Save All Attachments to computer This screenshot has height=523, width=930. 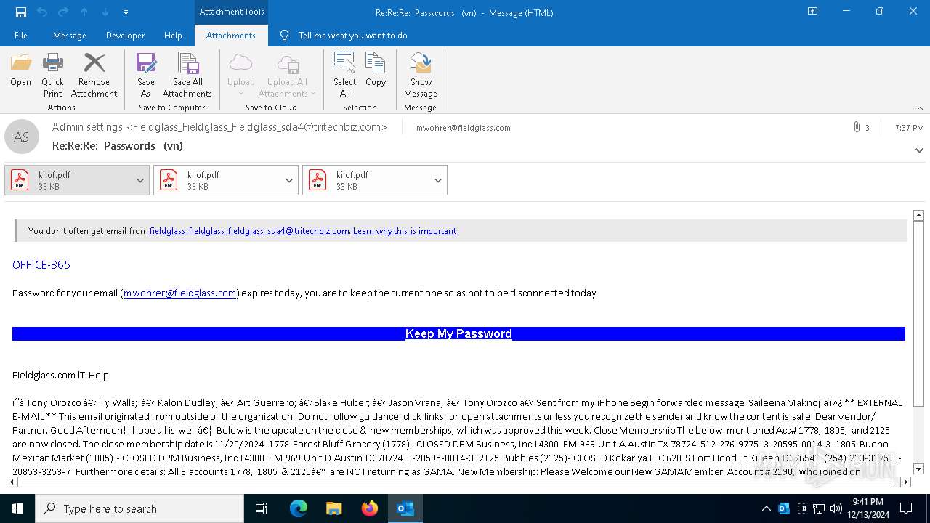click(187, 75)
